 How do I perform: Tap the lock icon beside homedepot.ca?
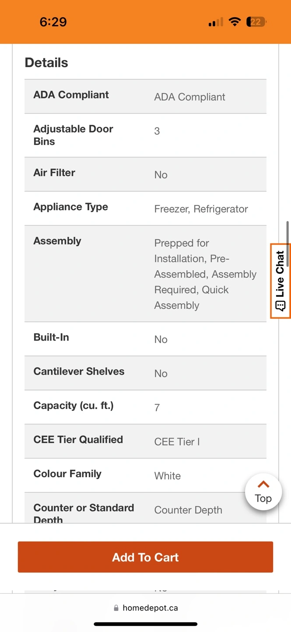tap(116, 608)
